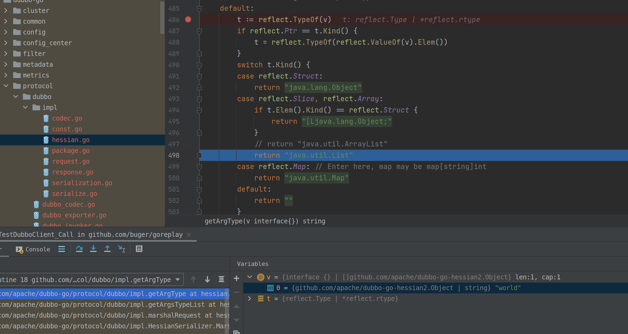Collapse the code fold arrow at line 490
Screen dimensions: 628x334
coord(199,65)
